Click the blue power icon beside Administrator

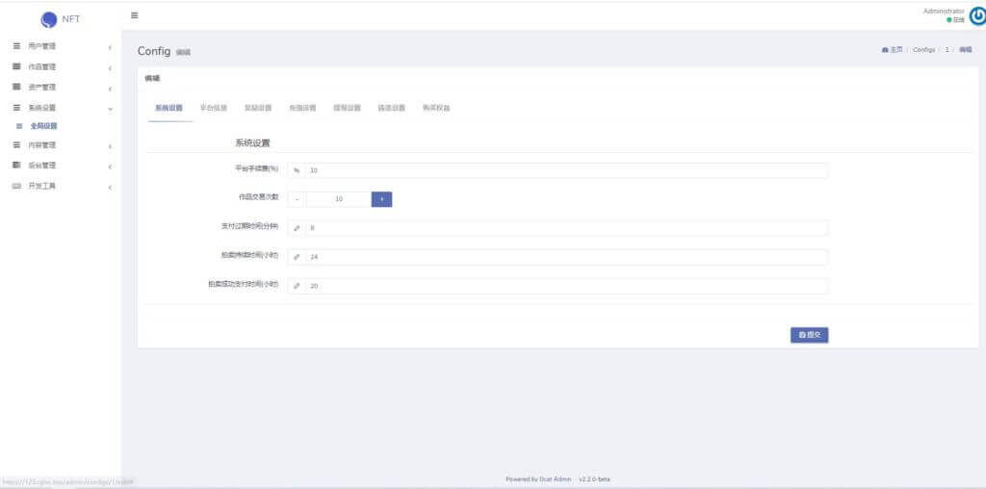pos(977,16)
